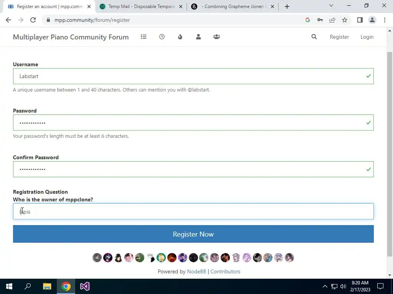The width and height of the screenshot is (393, 294).
Task: Click into the Confirm Password field
Action: point(193,169)
